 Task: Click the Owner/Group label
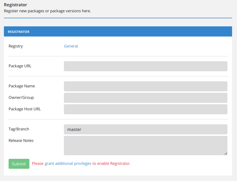coord(21,97)
